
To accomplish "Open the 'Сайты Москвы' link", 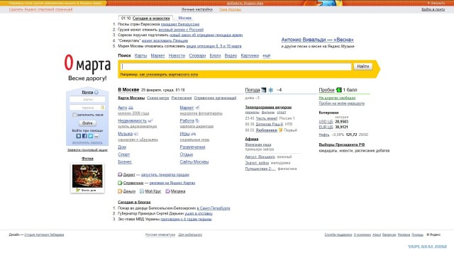I will click(x=194, y=162).
